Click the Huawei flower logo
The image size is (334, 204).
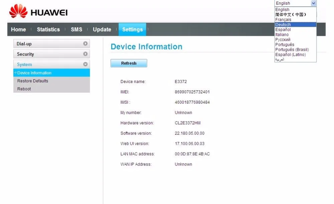(18, 11)
